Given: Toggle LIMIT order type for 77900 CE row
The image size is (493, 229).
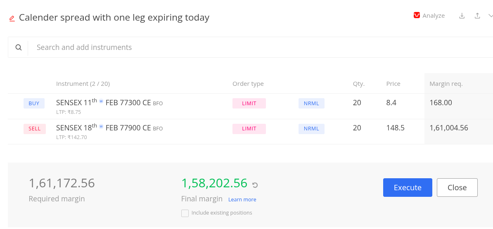Looking at the screenshot, I should [x=249, y=129].
